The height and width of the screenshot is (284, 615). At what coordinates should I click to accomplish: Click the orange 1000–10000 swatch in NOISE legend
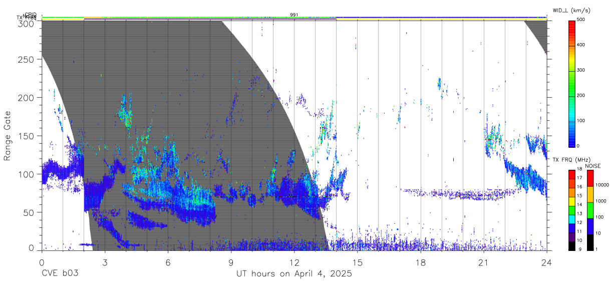[x=590, y=194]
